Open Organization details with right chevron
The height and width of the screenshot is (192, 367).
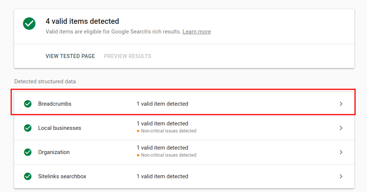point(341,152)
